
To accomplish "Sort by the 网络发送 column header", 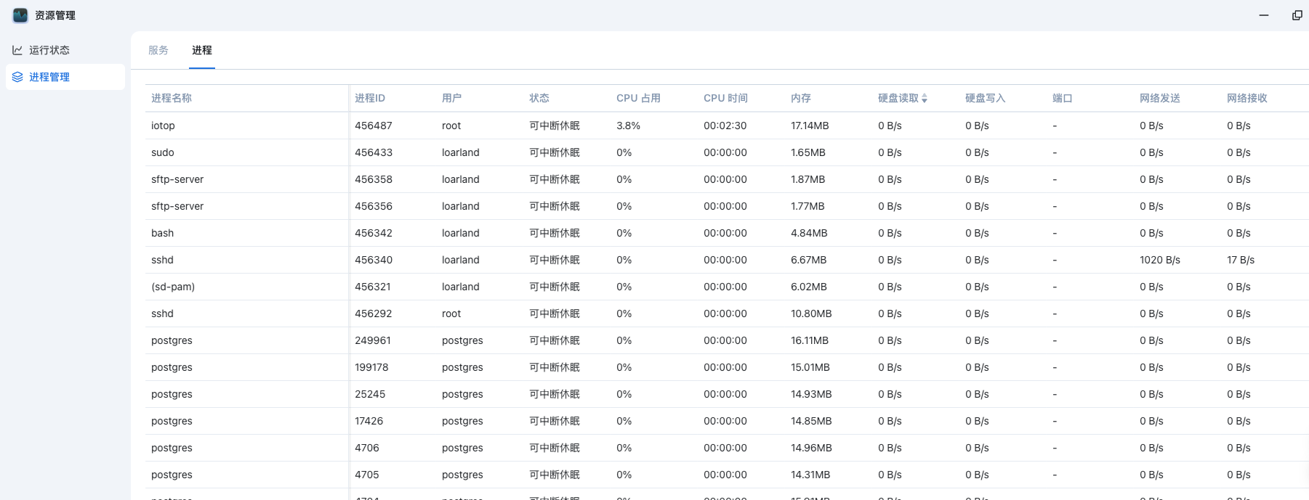I will [x=1160, y=98].
